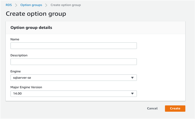Screen dimensions: 195x119
Task: Click the chevron after Option groups breadcrumb
Action: (x=46, y=5)
